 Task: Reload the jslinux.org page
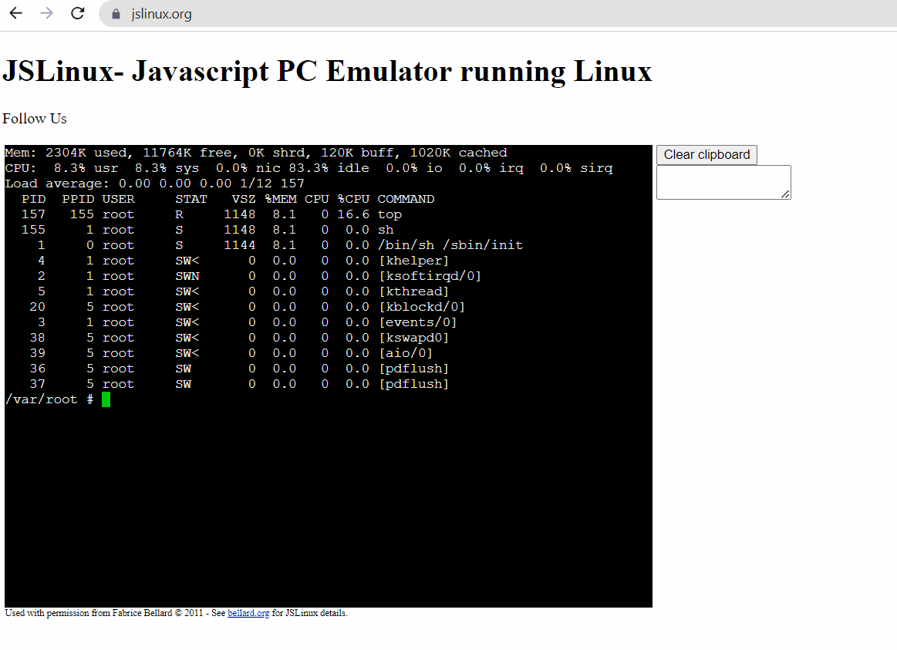point(77,13)
